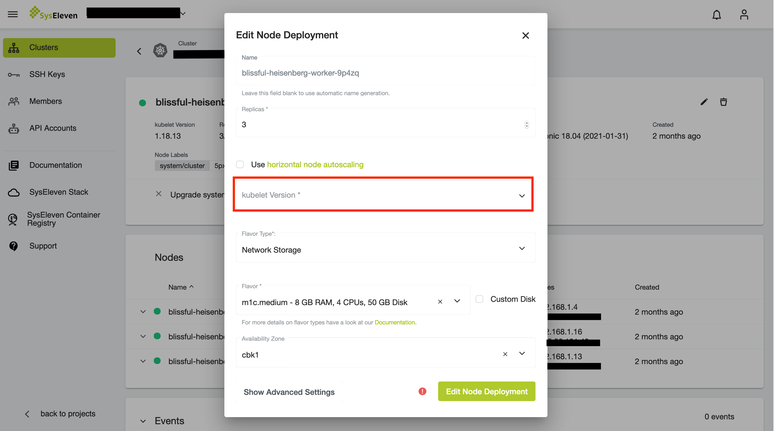The width and height of the screenshot is (774, 431).
Task: Click the red error indicator icon
Action: pyautogui.click(x=422, y=391)
